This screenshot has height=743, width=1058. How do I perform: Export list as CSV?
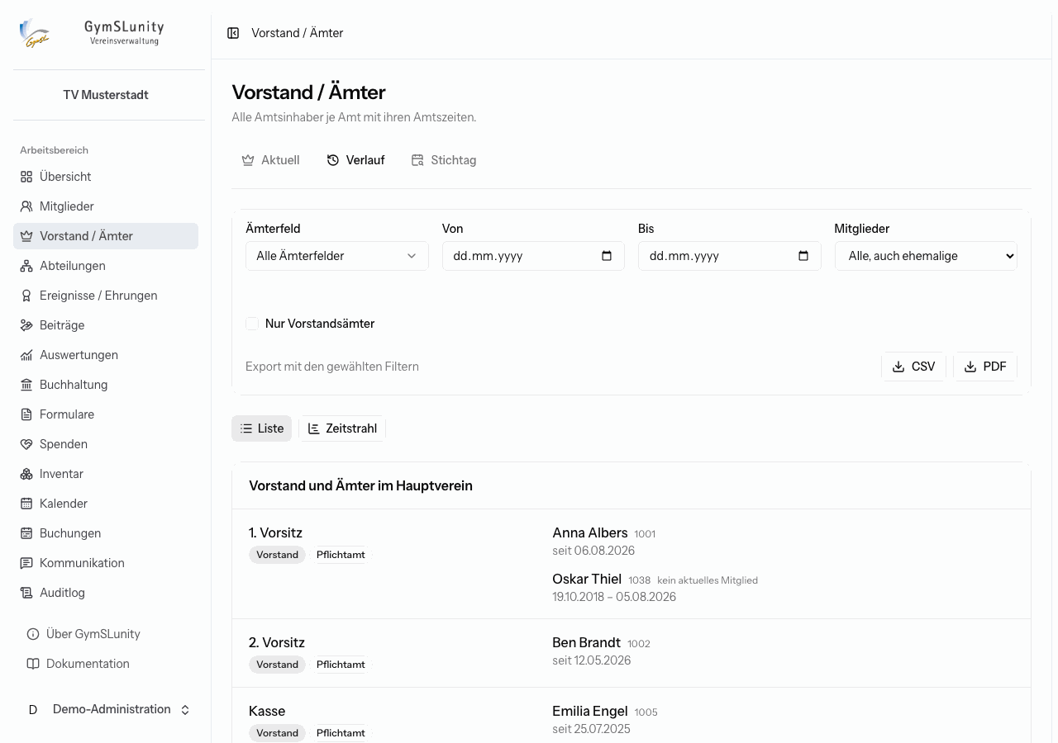913,367
